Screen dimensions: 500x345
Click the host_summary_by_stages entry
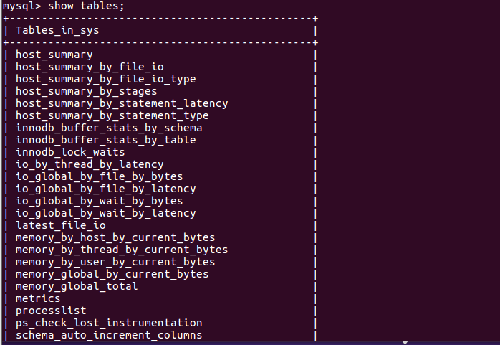87,91
